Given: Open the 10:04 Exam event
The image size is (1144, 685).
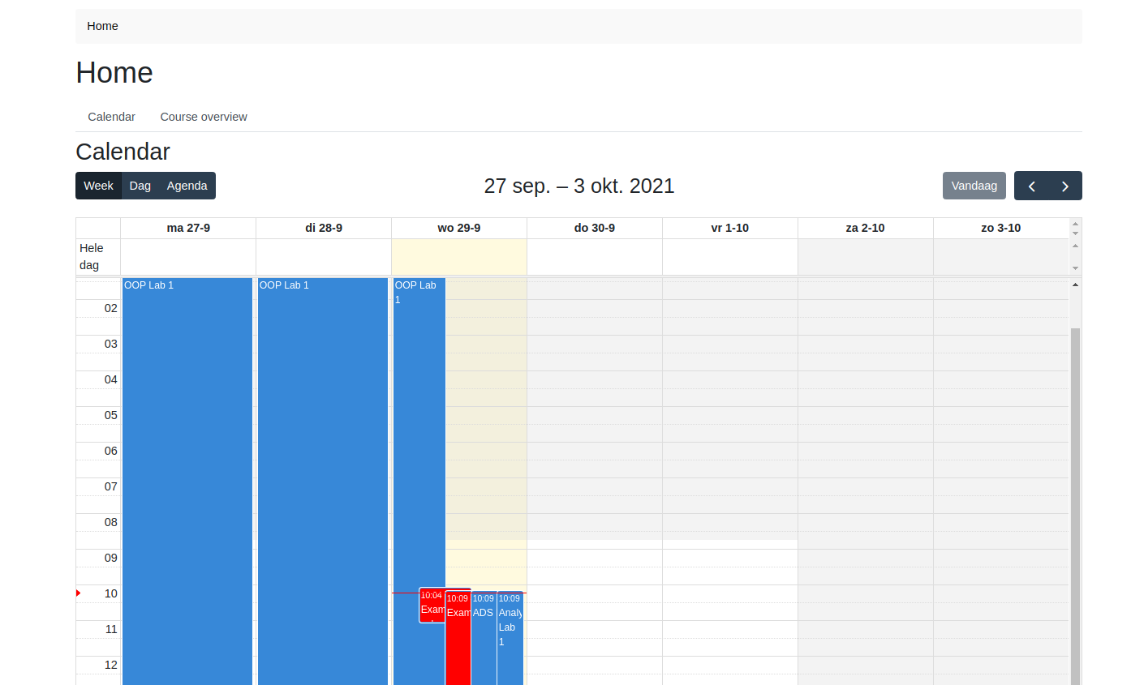Looking at the screenshot, I should point(431,606).
